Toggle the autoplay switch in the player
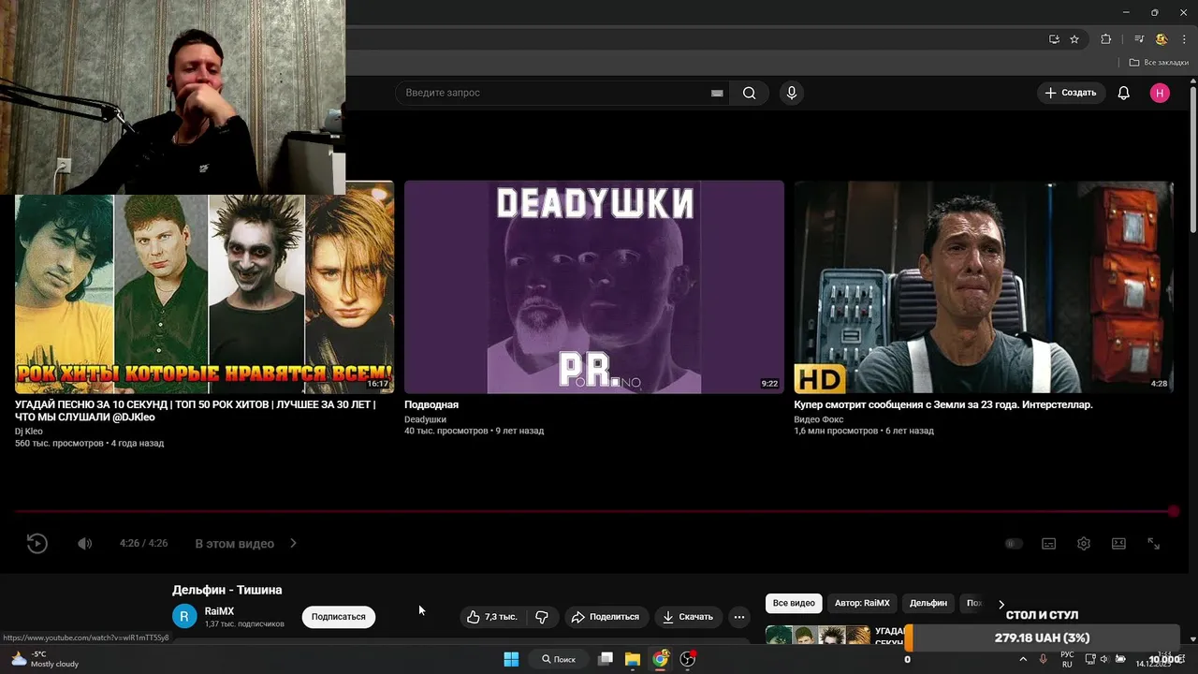1198x674 pixels. 1014,543
